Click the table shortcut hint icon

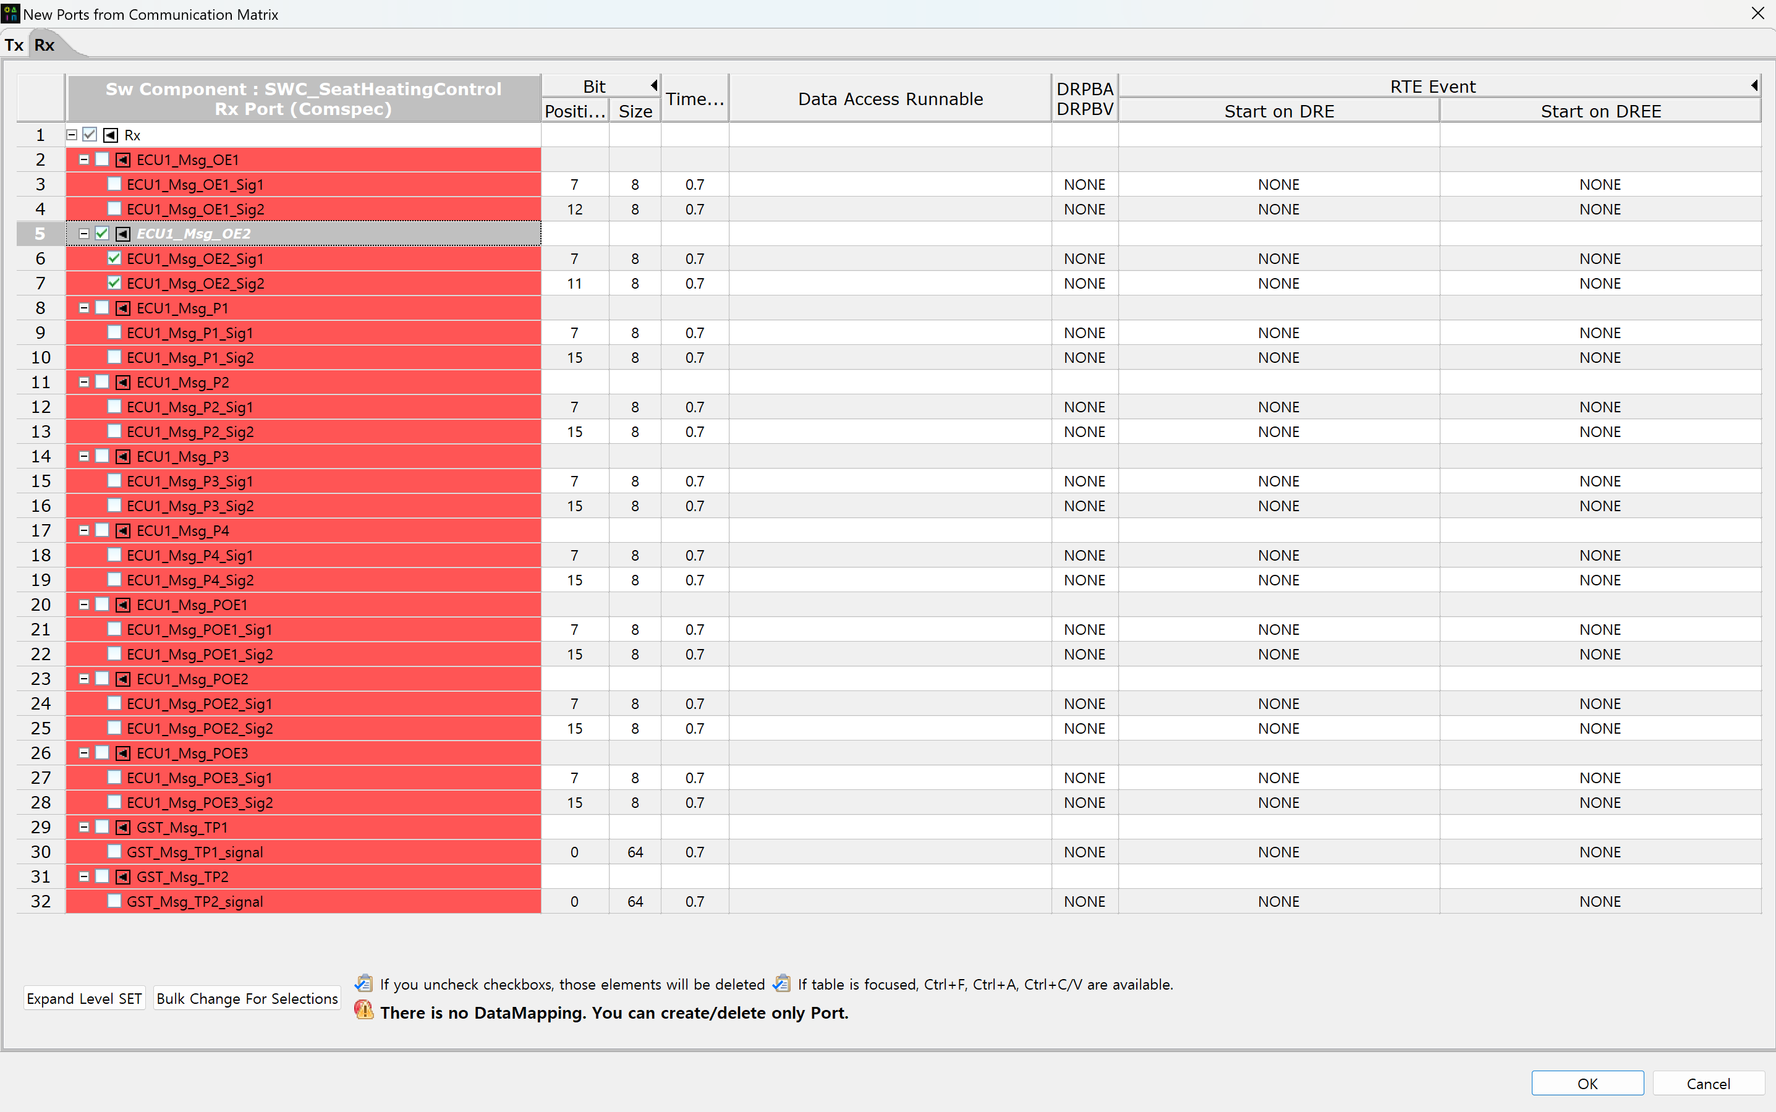pos(782,983)
